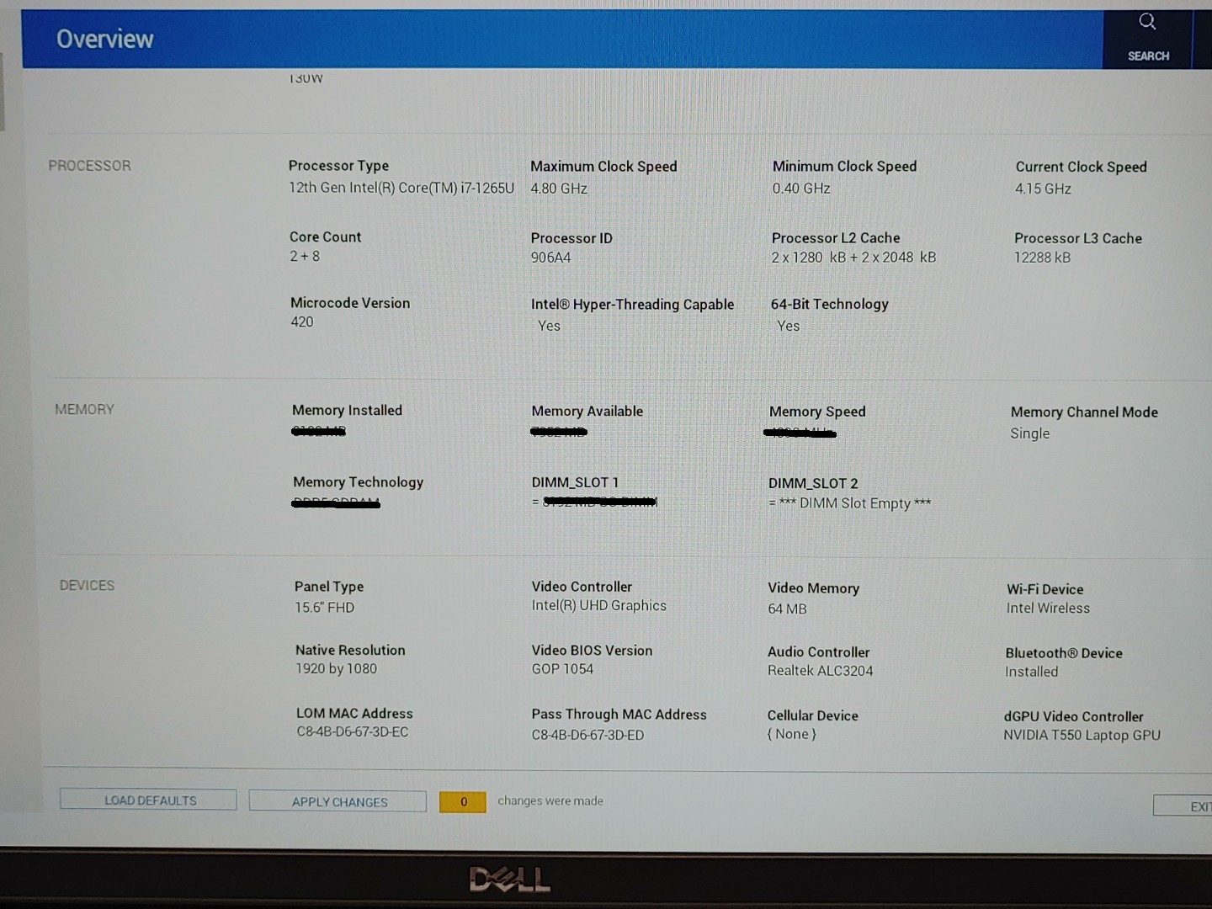This screenshot has height=909, width=1212.
Task: Select the Overview page title
Action: point(105,40)
